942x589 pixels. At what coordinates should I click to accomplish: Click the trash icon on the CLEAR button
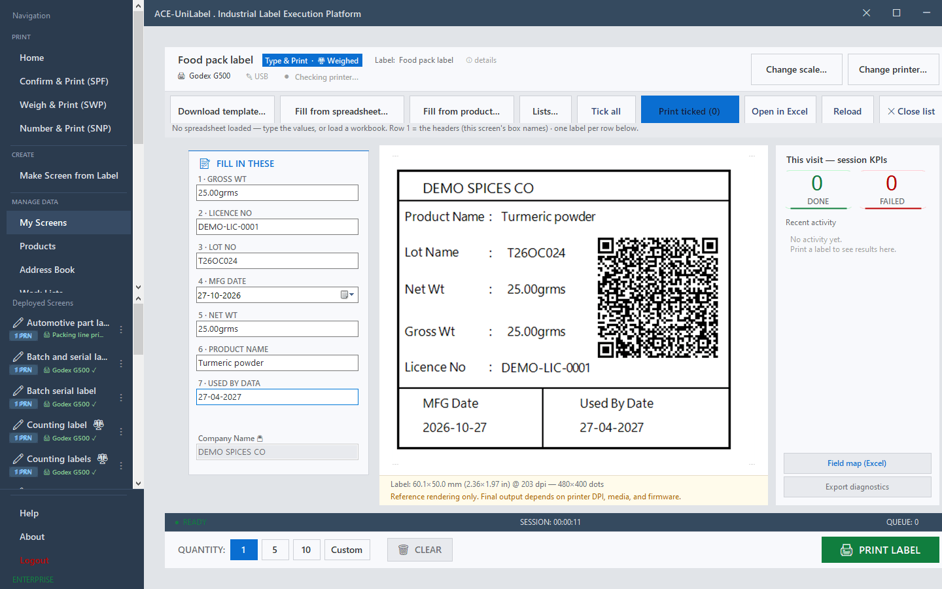[x=404, y=550]
